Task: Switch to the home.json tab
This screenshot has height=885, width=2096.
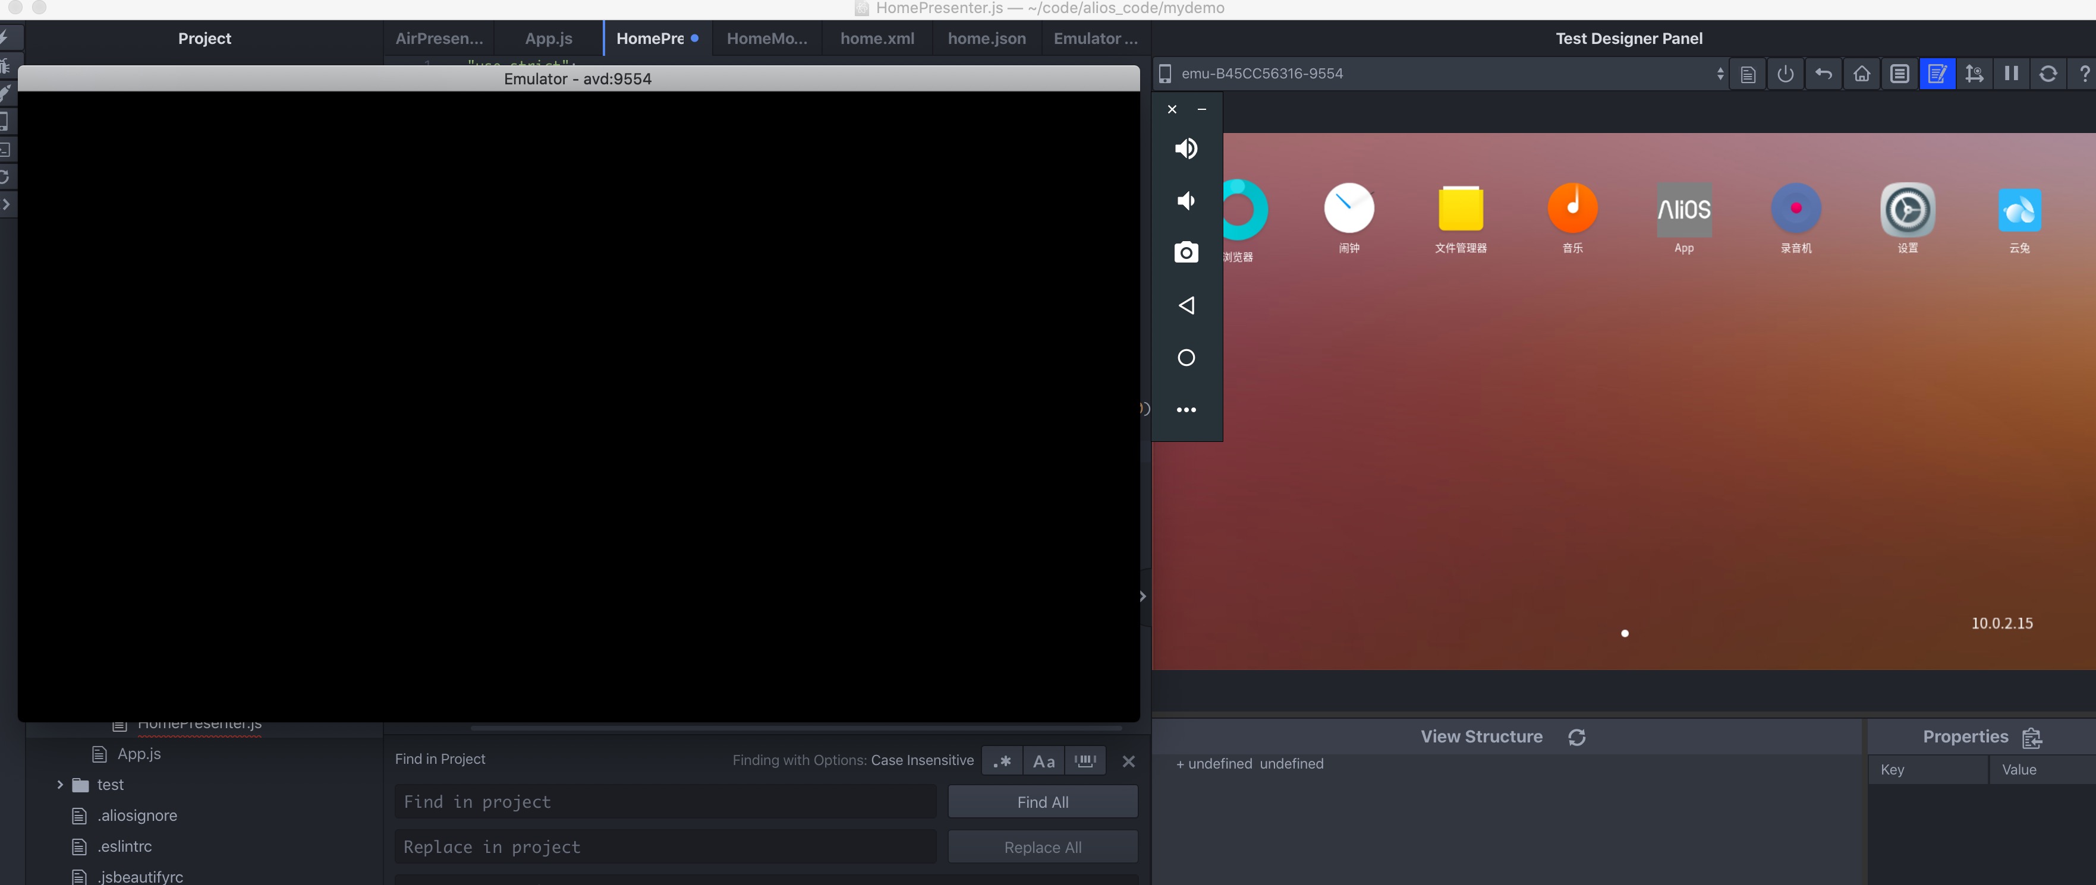Action: coord(987,39)
